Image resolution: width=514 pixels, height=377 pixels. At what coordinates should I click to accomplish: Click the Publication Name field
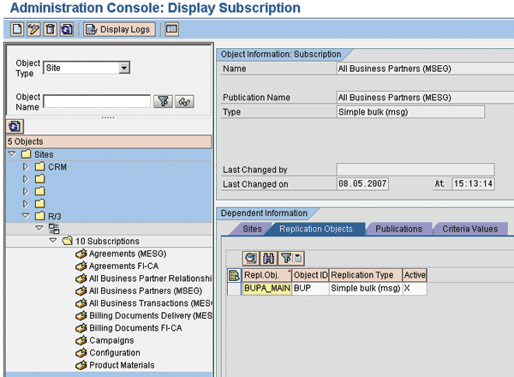click(425, 98)
